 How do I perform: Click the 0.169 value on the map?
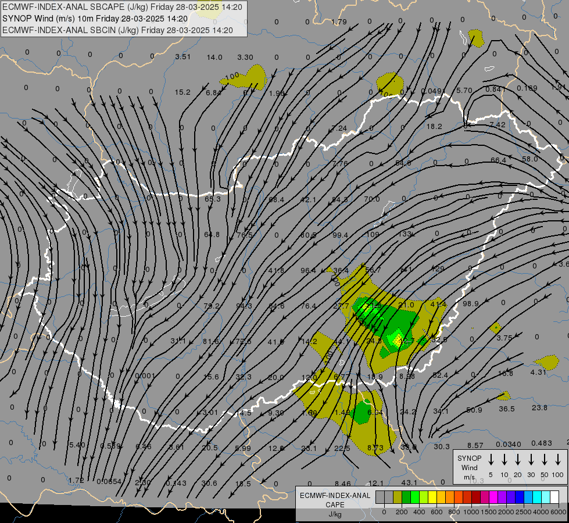(x=527, y=88)
